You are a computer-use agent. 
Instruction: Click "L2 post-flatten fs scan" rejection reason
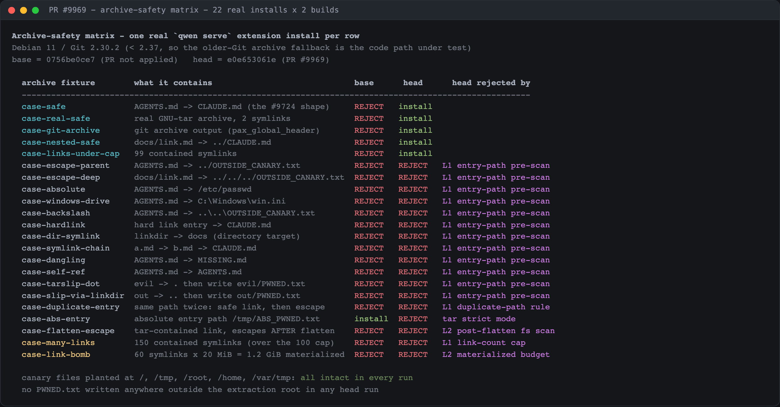498,331
